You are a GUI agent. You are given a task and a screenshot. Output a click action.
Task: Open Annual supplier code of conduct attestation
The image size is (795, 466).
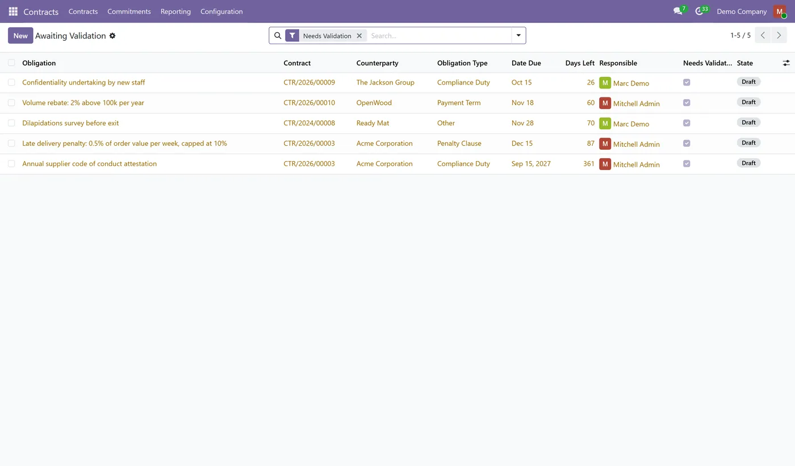click(x=89, y=164)
